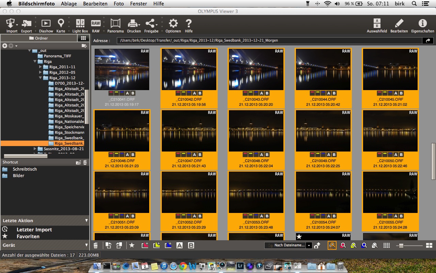Go to the address with arrow button
The width and height of the screenshot is (436, 273).
tap(427, 41)
